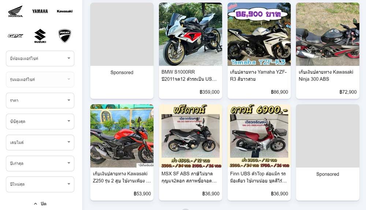This screenshot has width=366, height=210.
Task: Expand the ราคา price dropdown
Action: (x=40, y=100)
